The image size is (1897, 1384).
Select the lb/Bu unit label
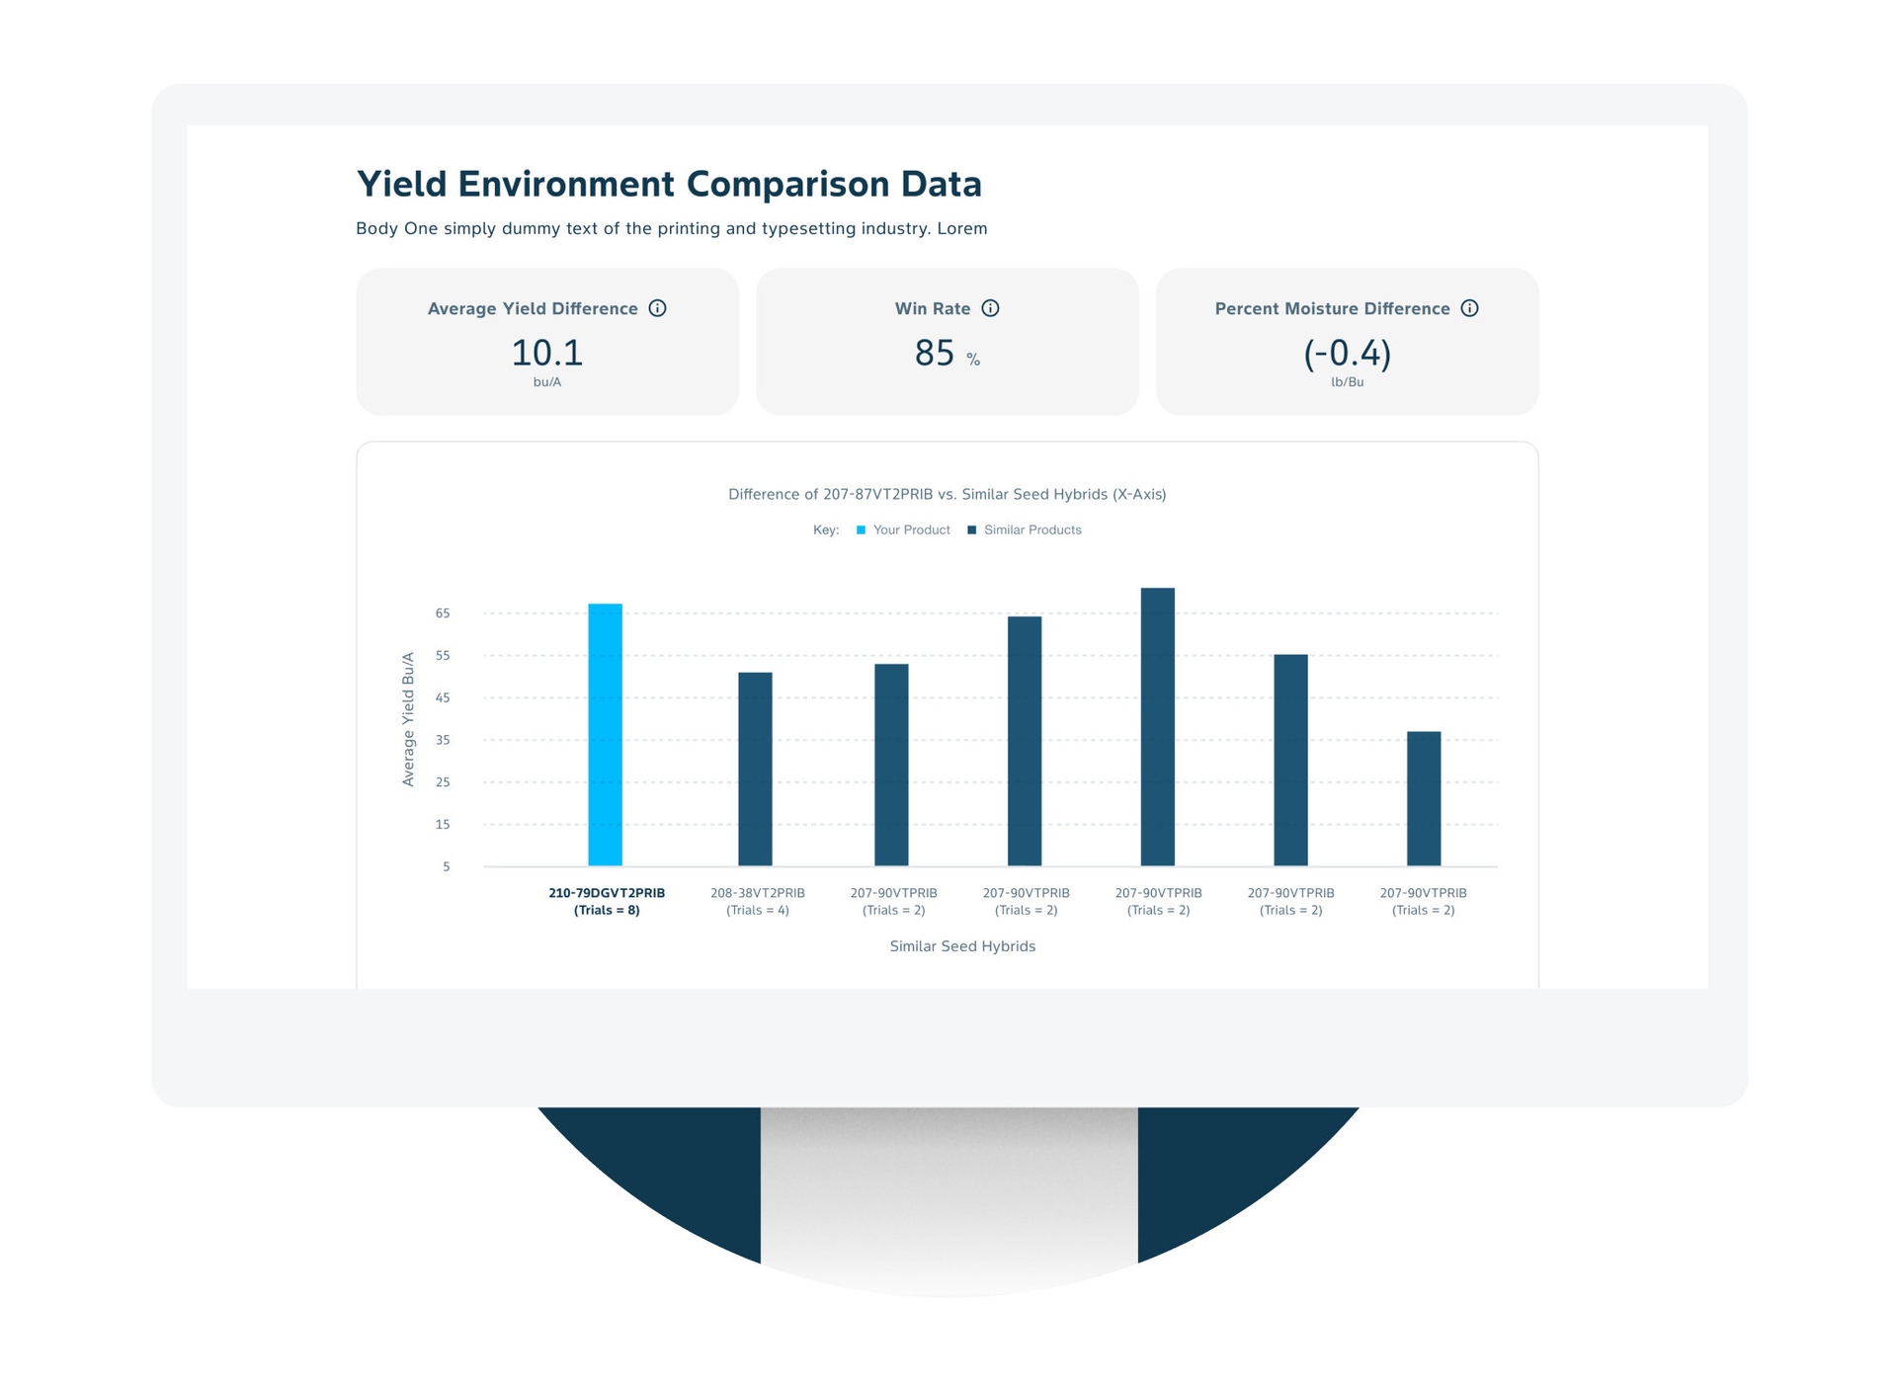click(1348, 382)
